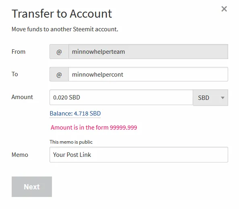Click the @ prefix beside minnowhelperteam
The image size is (239, 209).
pos(59,52)
